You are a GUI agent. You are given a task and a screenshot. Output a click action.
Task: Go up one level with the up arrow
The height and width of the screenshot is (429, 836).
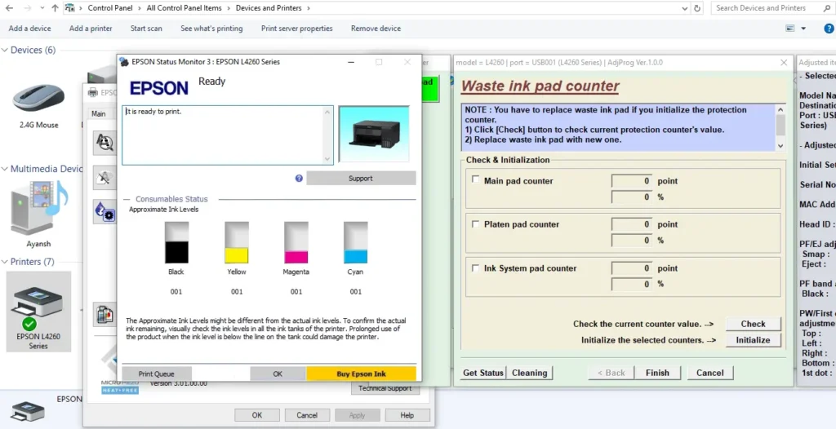pos(56,8)
